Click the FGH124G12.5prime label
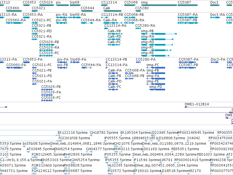Image resolution: width=233 pixels, height=175 pixels. point(48,171)
